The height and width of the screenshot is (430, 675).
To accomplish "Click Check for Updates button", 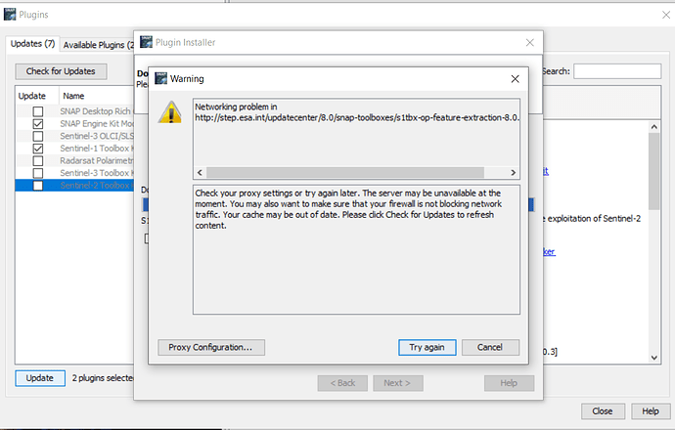I will [x=61, y=71].
